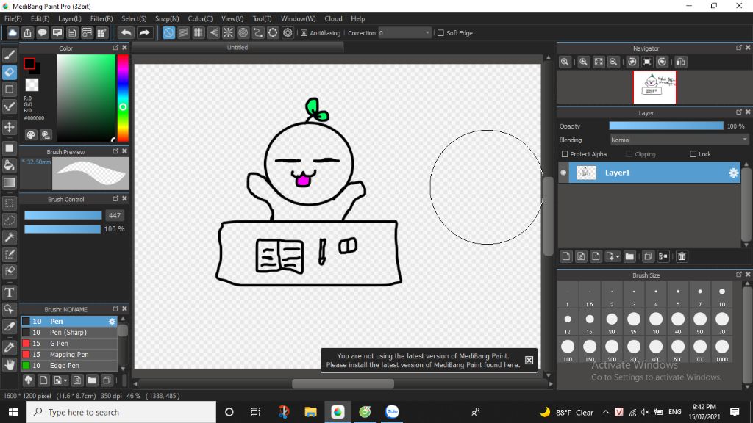Click the Navigator canvas thumbnail
753x423 pixels.
[x=654, y=87]
